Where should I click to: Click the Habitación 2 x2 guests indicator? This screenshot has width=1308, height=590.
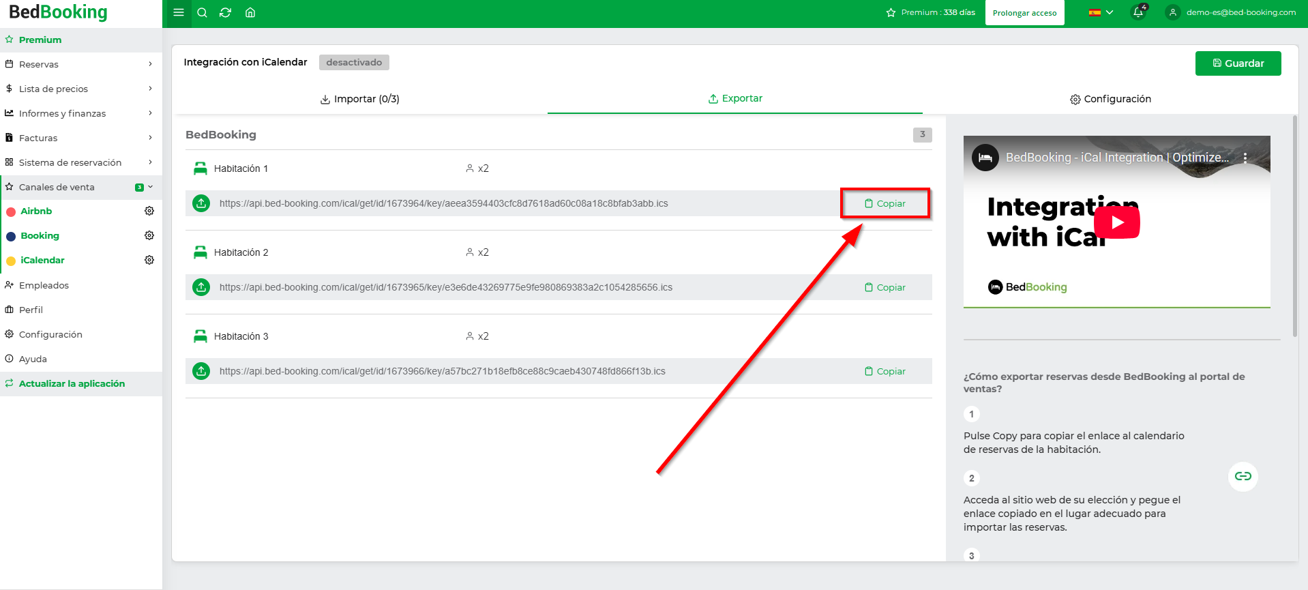pyautogui.click(x=477, y=252)
